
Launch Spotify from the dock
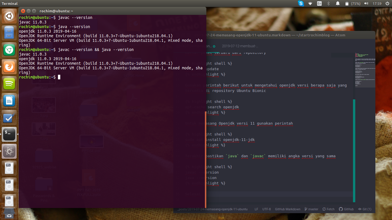pyautogui.click(x=9, y=84)
